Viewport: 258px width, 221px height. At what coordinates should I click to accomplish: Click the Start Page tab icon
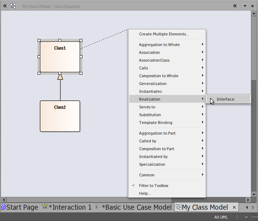point(3,207)
